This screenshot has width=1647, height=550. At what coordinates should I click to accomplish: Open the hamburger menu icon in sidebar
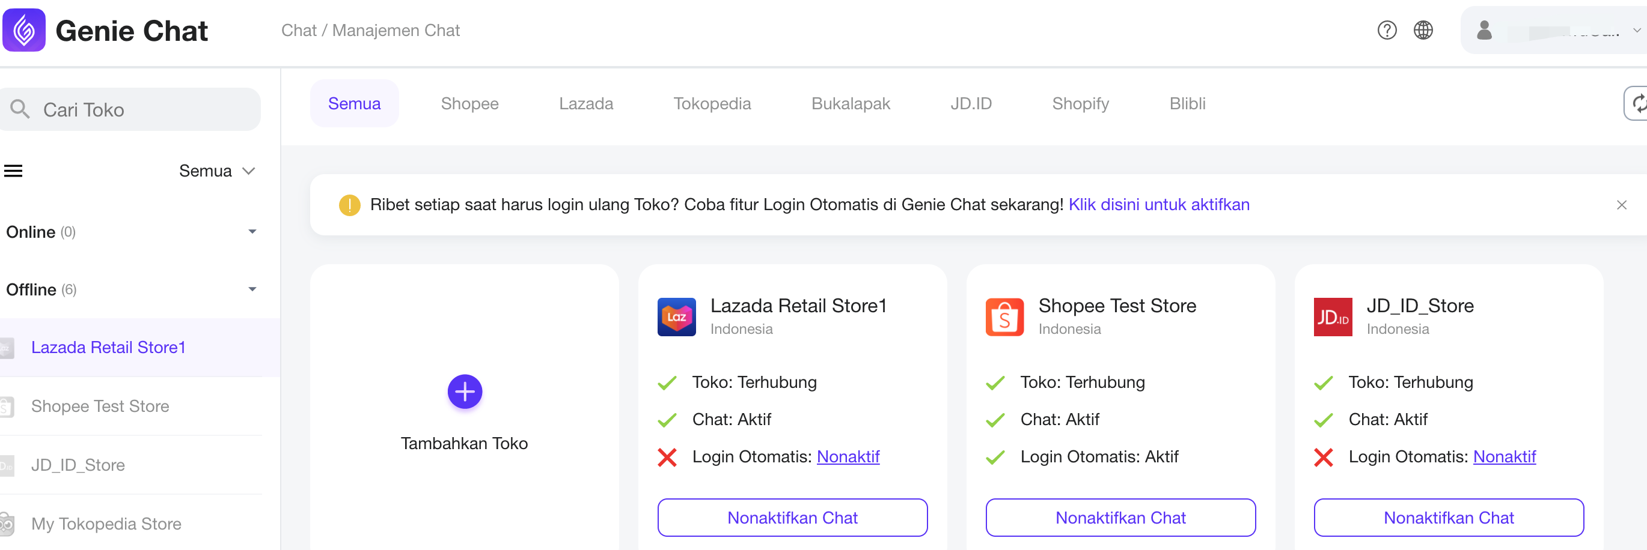13,171
